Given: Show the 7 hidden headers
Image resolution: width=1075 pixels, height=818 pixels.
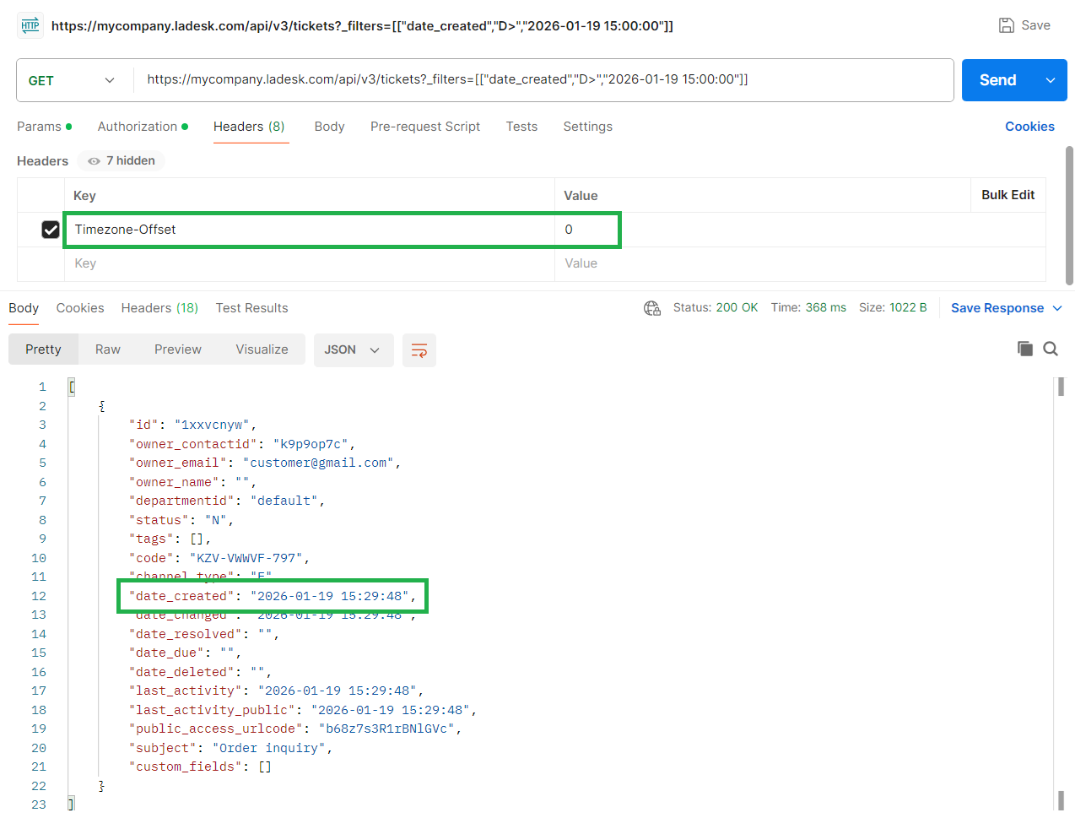Looking at the screenshot, I should (122, 160).
